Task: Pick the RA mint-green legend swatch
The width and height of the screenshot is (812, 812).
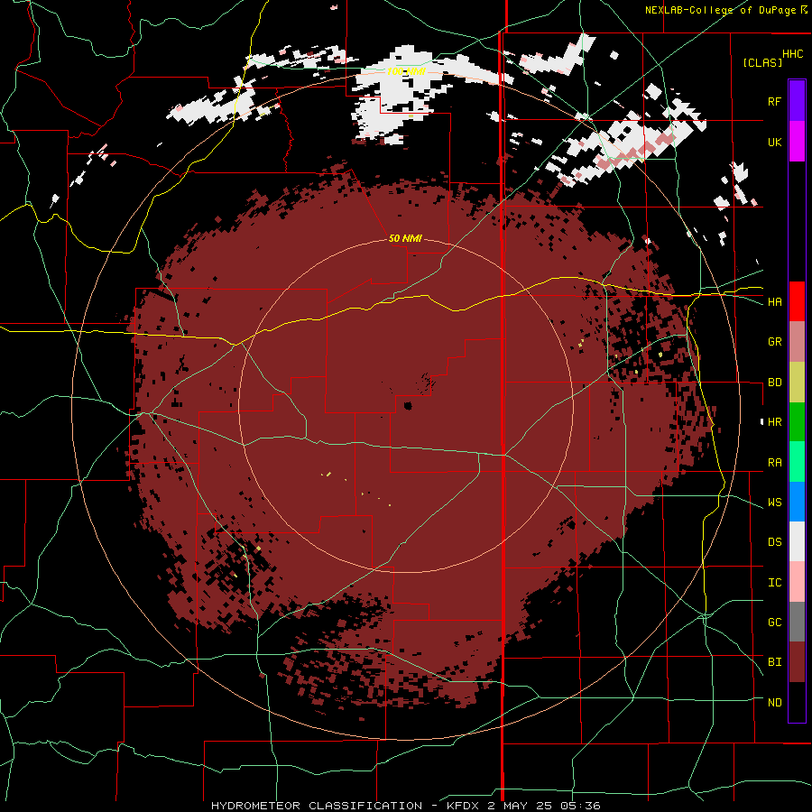Action: coord(797,462)
